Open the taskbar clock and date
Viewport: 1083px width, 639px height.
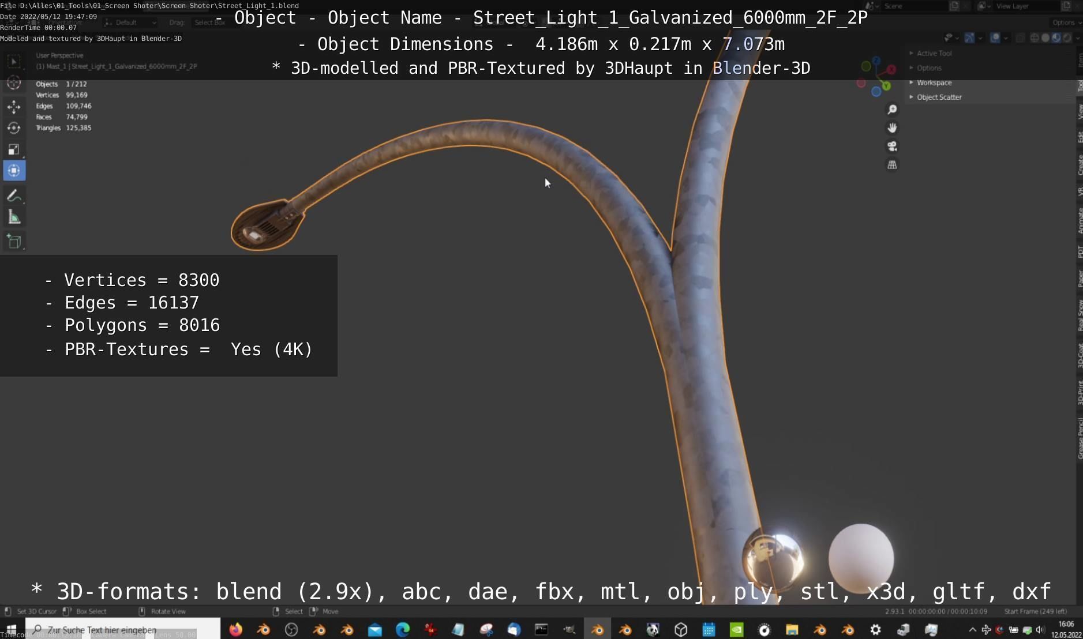[1066, 629]
